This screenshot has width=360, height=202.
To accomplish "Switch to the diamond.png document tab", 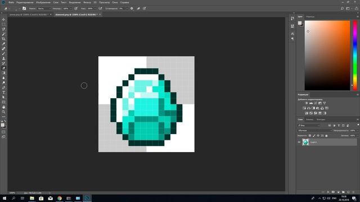I will [76, 15].
